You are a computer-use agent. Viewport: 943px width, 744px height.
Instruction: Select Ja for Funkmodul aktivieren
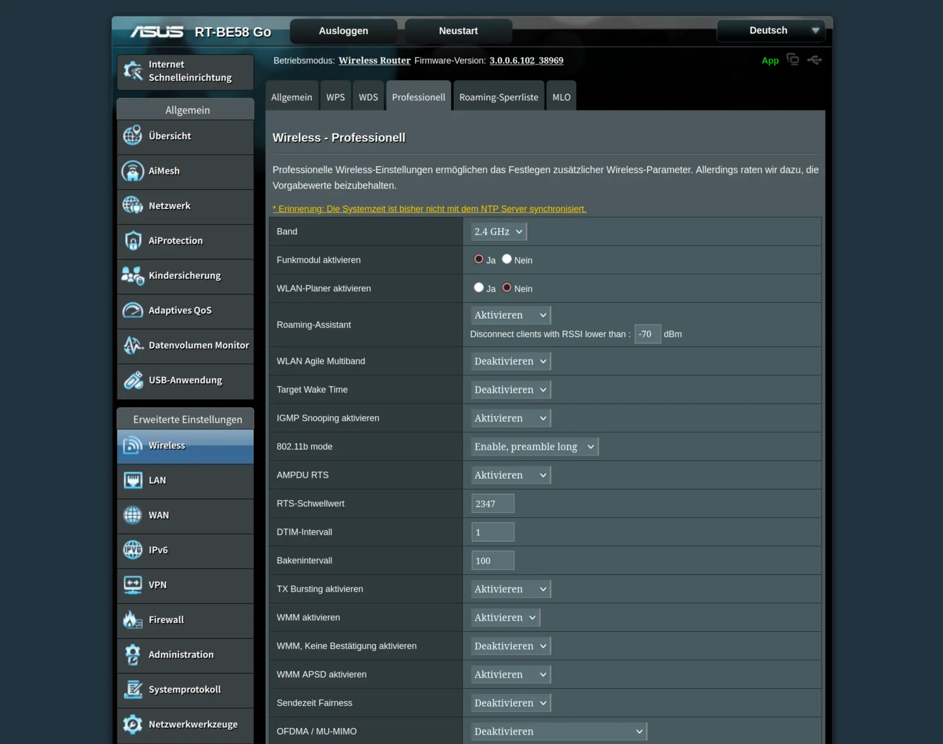tap(478, 259)
